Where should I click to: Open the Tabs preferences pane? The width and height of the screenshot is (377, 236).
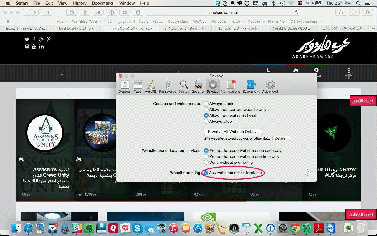[x=138, y=87]
